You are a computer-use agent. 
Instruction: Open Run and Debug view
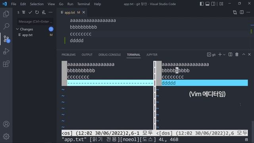click(x=6, y=51)
